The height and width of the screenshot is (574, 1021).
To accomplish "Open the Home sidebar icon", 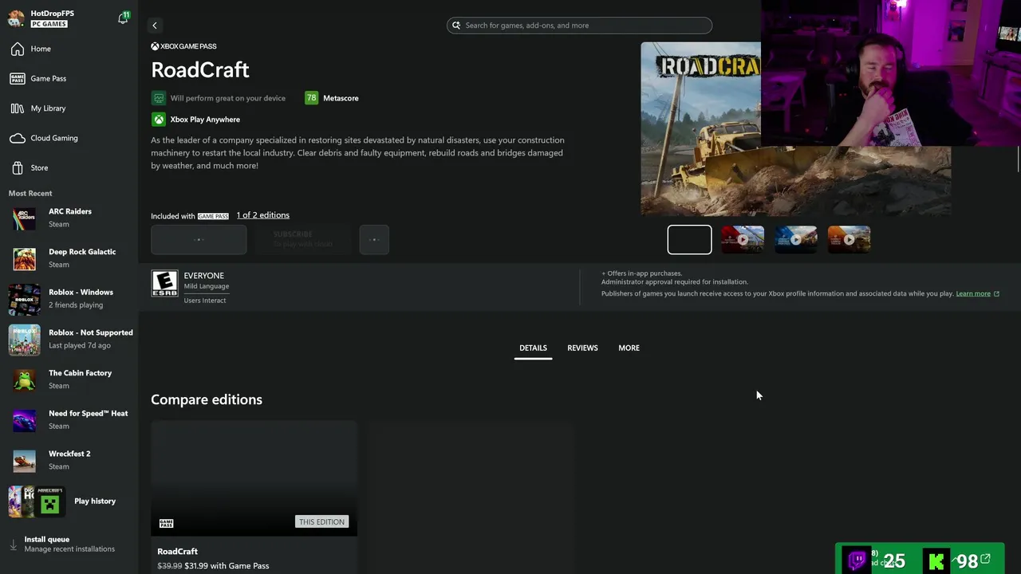I will point(18,49).
